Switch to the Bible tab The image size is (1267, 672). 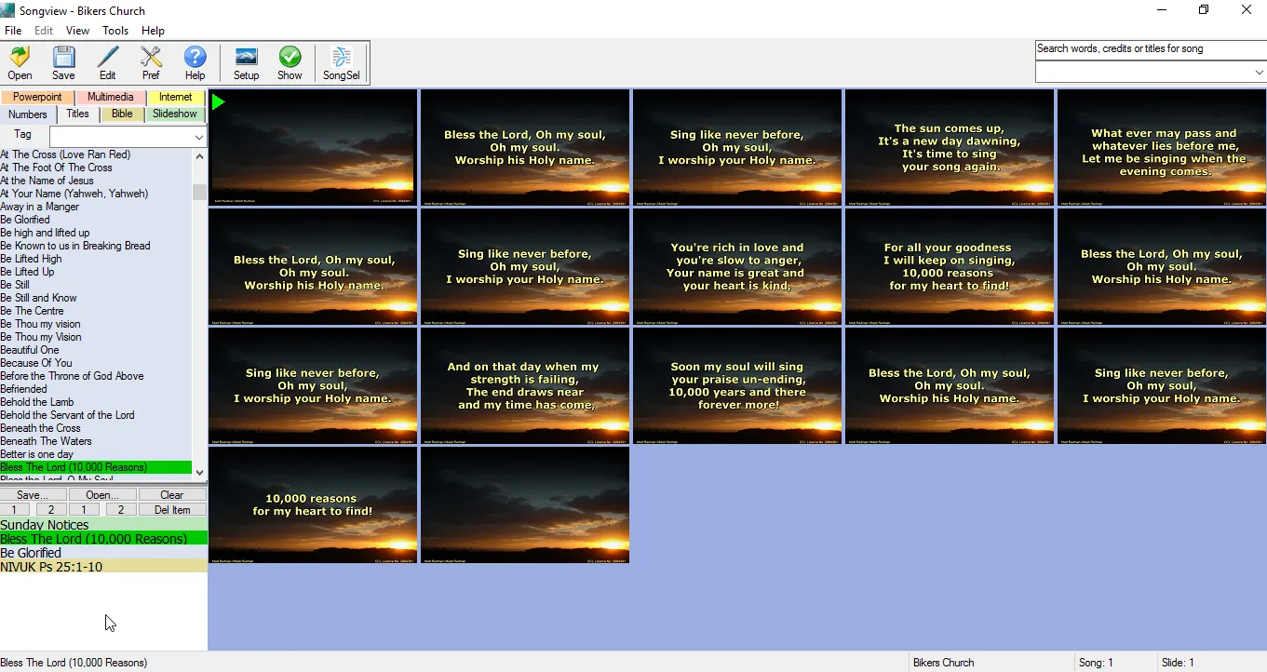click(x=121, y=114)
